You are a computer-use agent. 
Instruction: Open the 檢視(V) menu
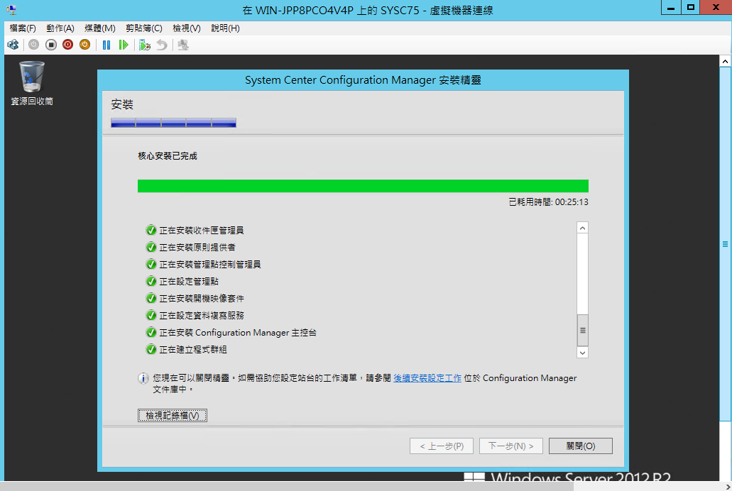187,28
